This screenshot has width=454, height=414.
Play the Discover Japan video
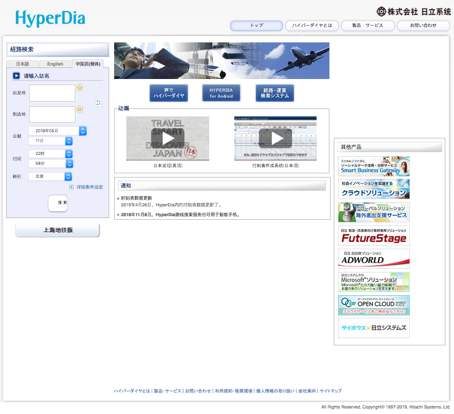pos(167,138)
